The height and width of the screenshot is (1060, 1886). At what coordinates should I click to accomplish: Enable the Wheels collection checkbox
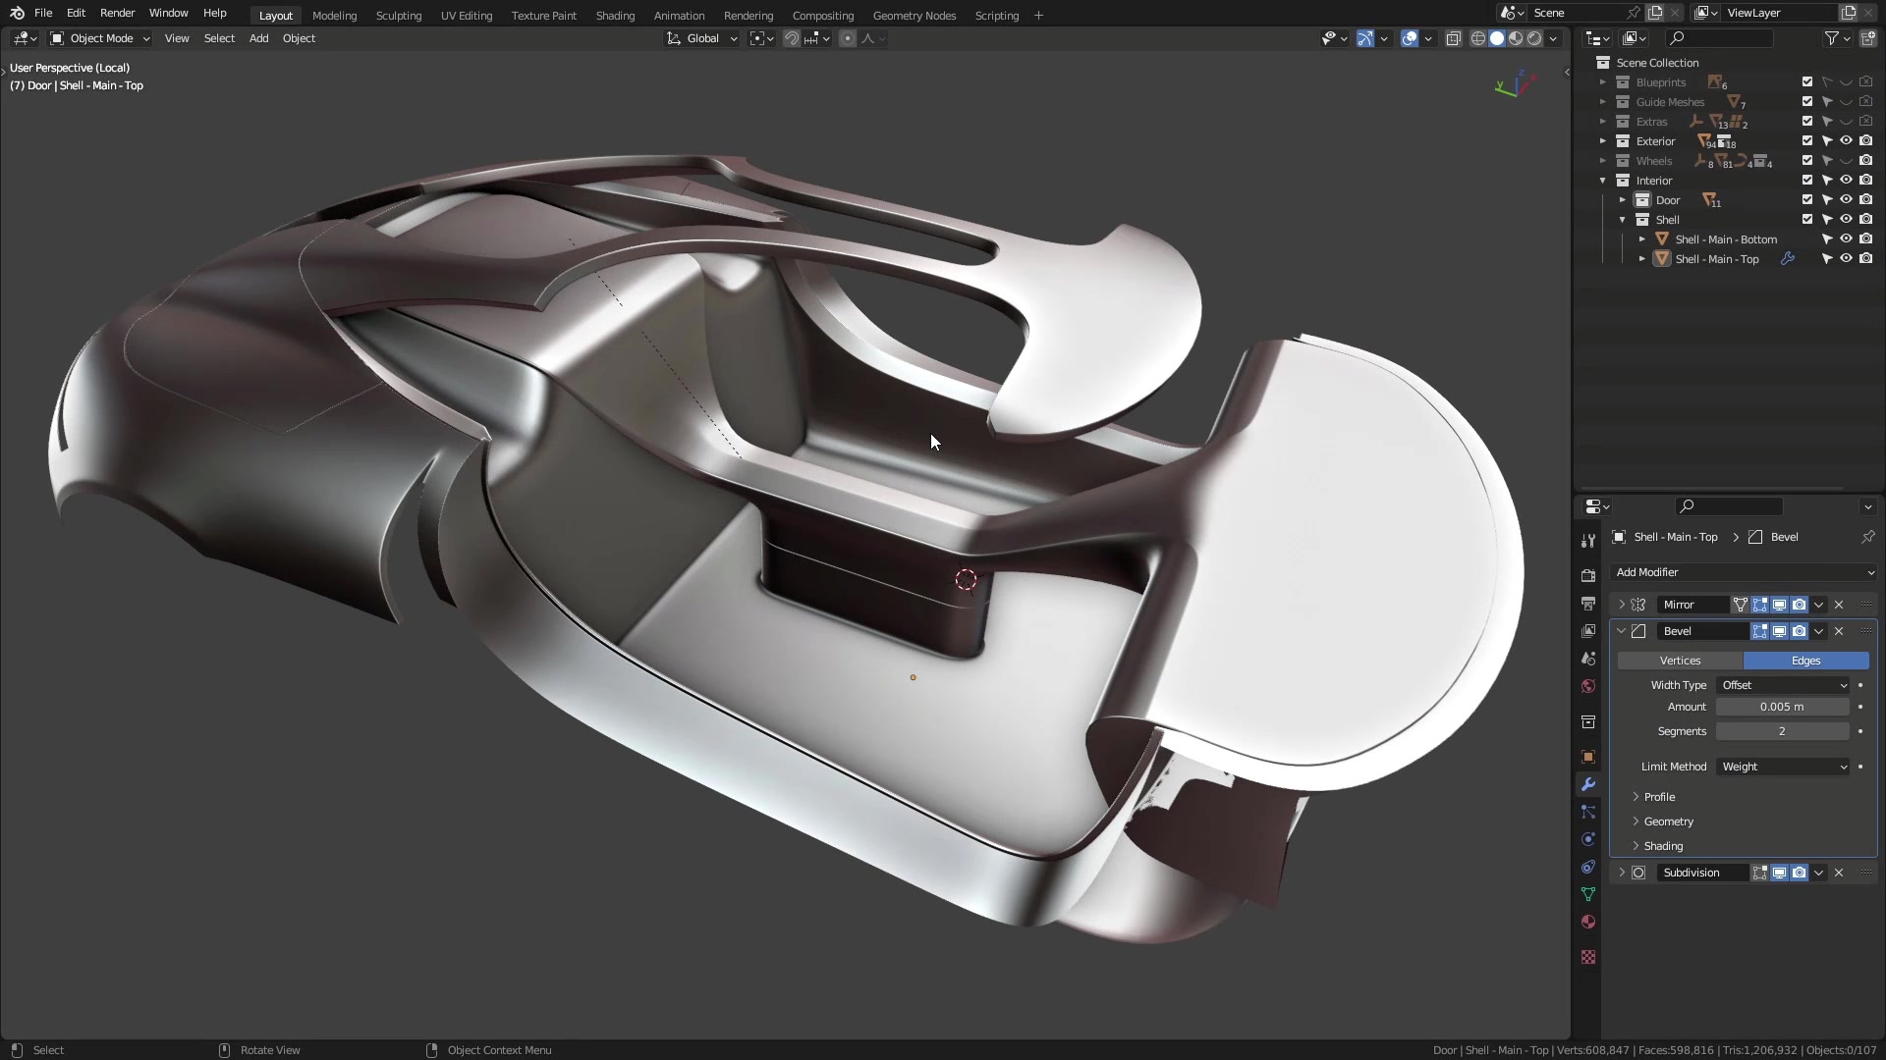pyautogui.click(x=1807, y=161)
